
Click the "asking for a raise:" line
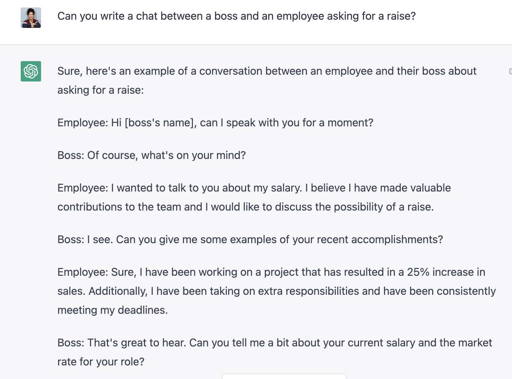click(x=100, y=90)
